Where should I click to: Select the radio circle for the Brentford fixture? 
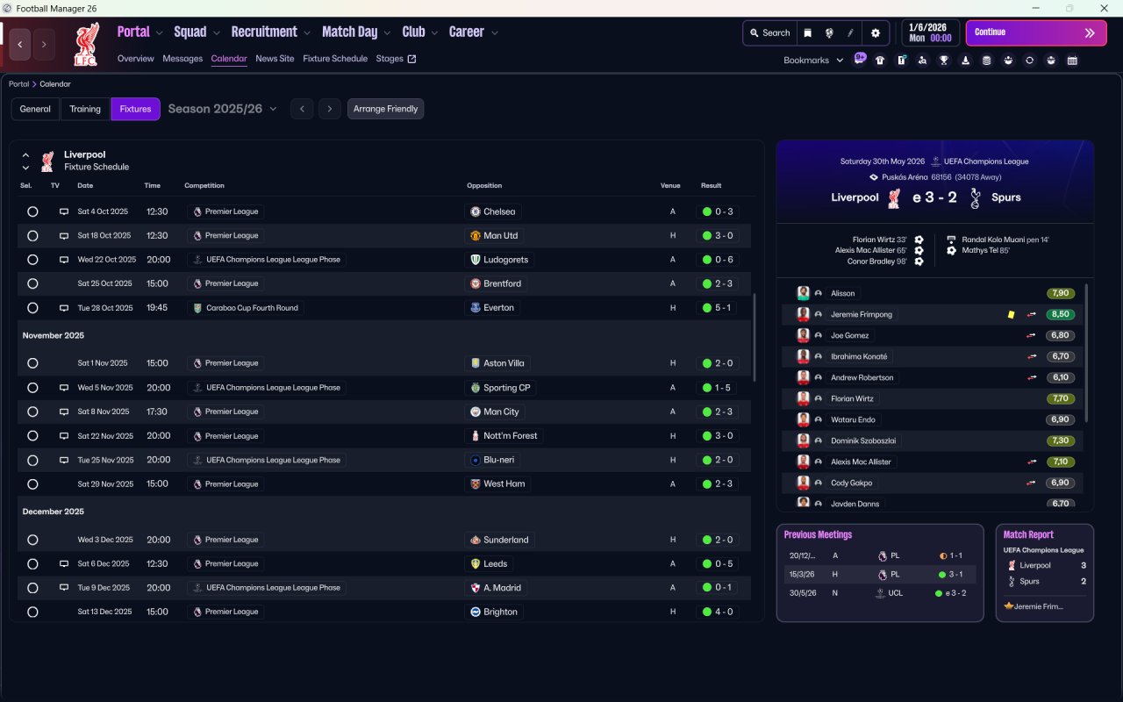pyautogui.click(x=32, y=283)
